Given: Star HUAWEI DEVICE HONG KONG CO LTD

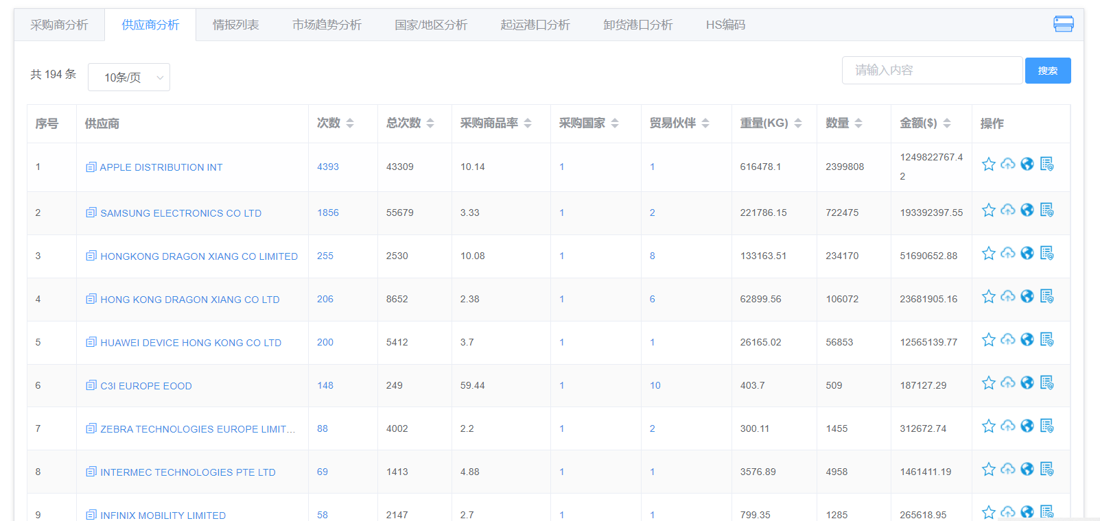Looking at the screenshot, I should click(988, 339).
